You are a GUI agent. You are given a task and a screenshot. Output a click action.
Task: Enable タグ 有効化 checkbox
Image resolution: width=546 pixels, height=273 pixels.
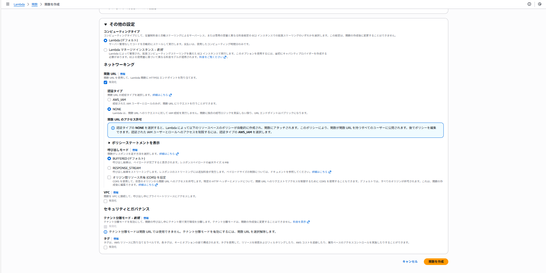point(105,247)
